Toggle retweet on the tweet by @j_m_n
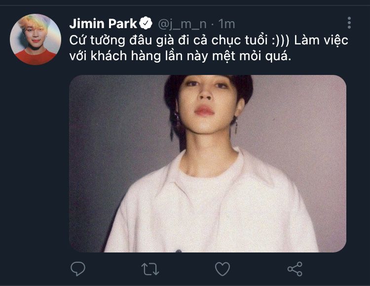This screenshot has width=370, height=286. tap(150, 269)
